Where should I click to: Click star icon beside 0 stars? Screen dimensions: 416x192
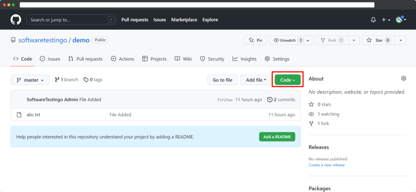(312, 105)
